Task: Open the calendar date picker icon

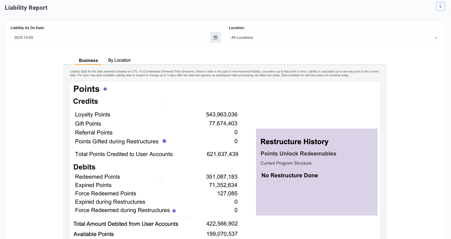Action: tap(216, 37)
